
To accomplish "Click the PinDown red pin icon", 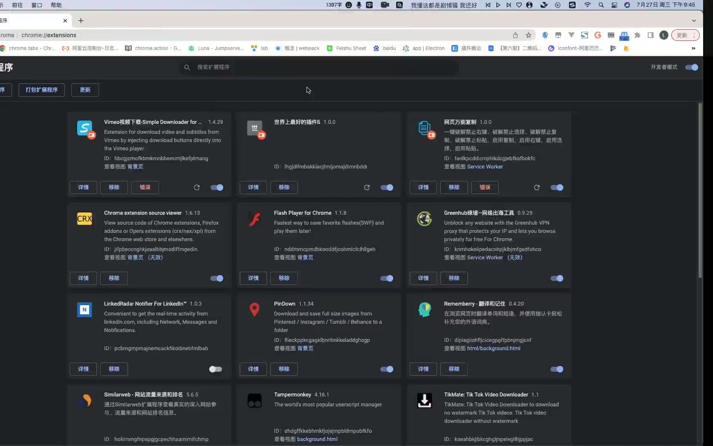I will [x=255, y=310].
